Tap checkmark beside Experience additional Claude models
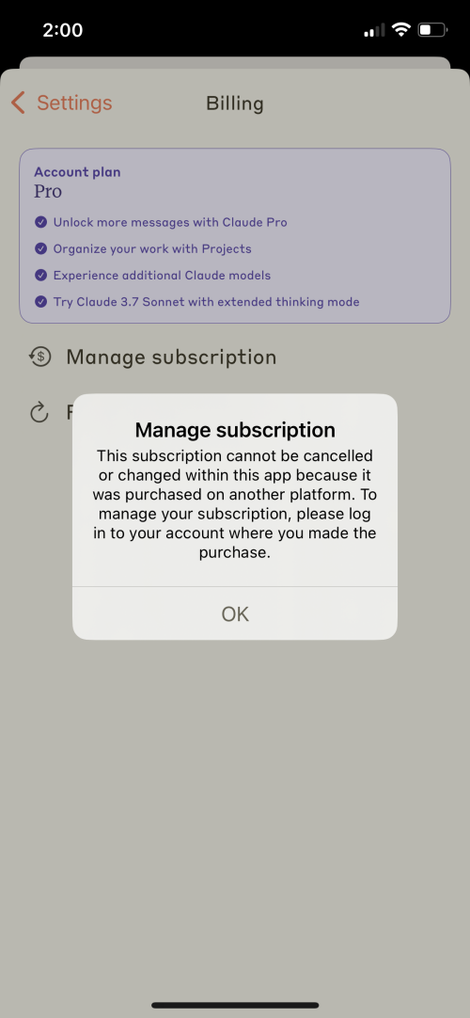This screenshot has width=470, height=1018. tap(40, 276)
